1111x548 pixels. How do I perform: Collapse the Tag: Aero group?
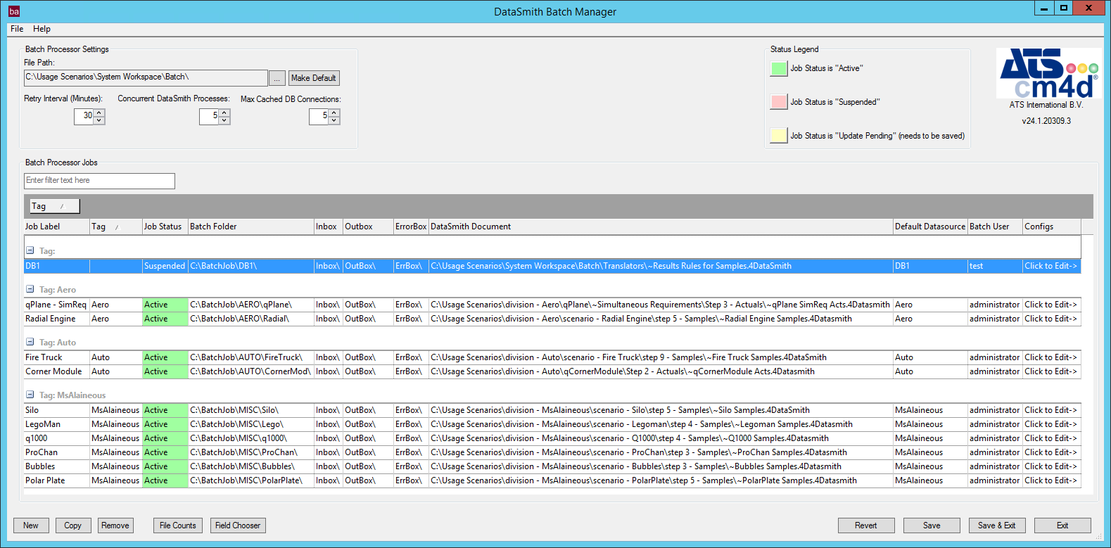tap(30, 289)
